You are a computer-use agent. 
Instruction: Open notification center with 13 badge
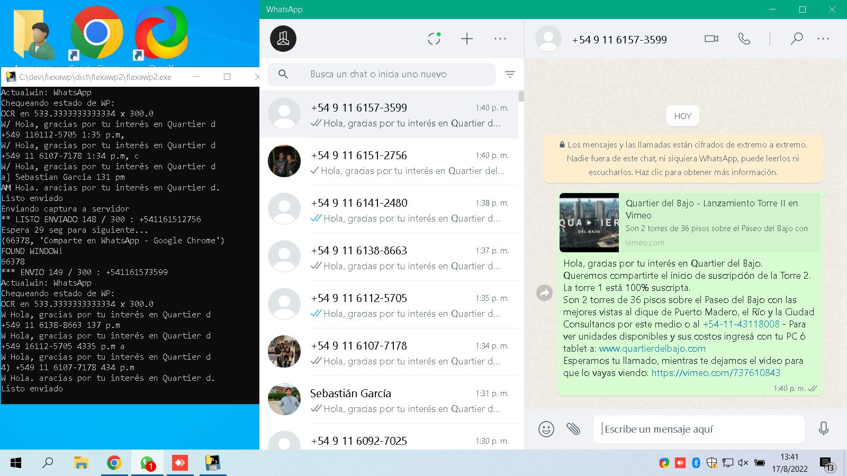click(x=827, y=464)
